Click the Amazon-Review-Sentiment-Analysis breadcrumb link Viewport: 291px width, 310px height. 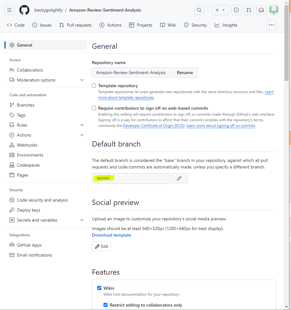105,10
